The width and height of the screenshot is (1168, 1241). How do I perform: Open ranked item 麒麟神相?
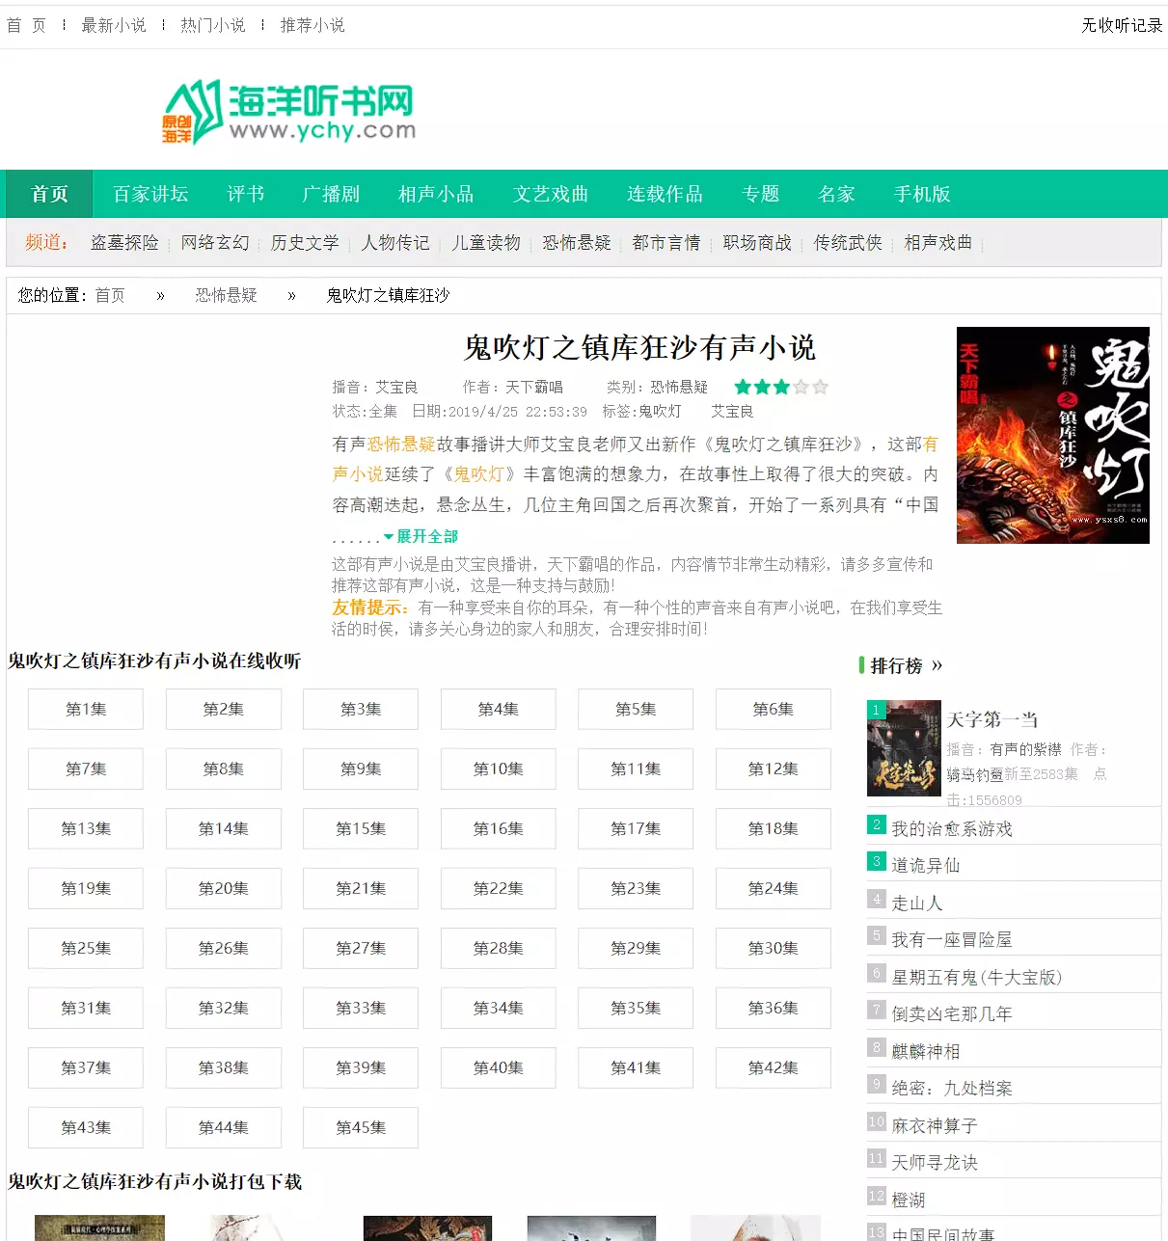tap(925, 1052)
